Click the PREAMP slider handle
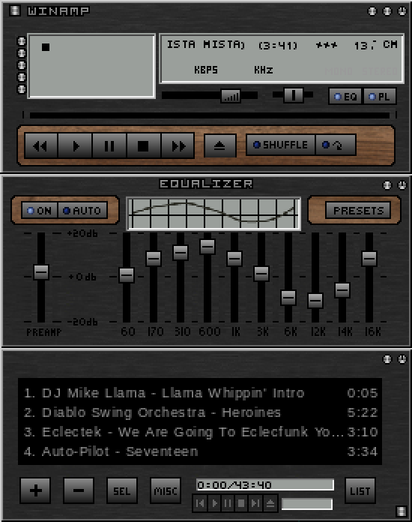 coord(41,272)
